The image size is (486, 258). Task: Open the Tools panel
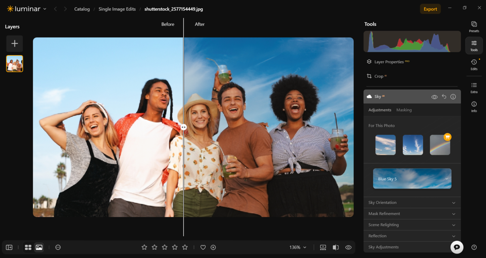(474, 46)
